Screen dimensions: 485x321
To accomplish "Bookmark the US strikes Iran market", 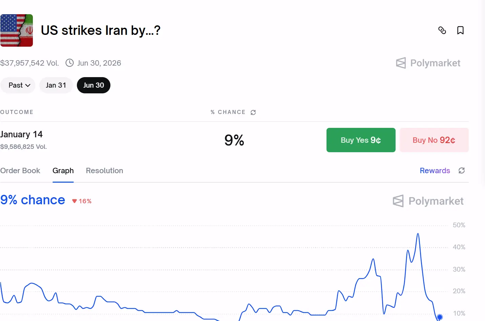I will (x=460, y=30).
